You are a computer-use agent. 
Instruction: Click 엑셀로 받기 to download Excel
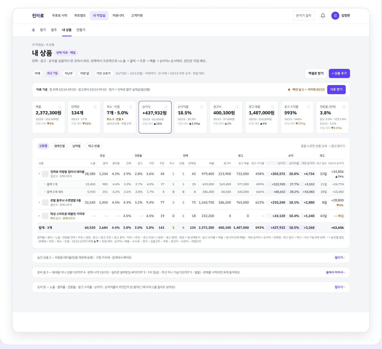tap(316, 74)
